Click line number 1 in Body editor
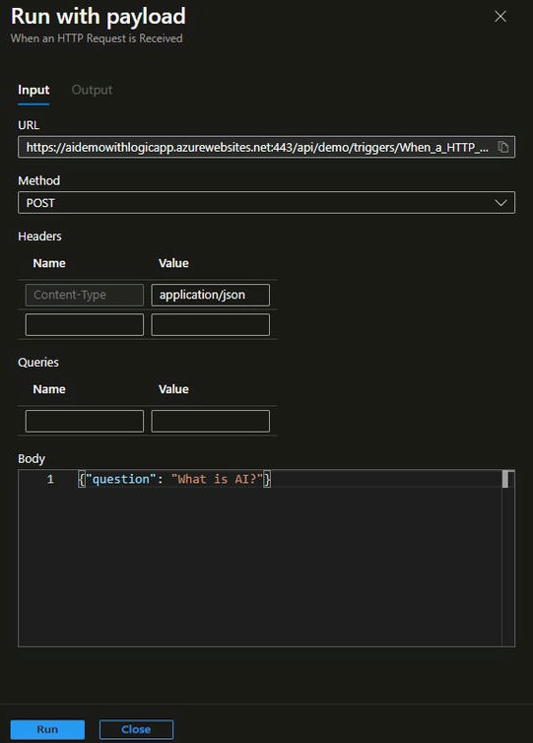This screenshot has height=743, width=533. point(50,479)
